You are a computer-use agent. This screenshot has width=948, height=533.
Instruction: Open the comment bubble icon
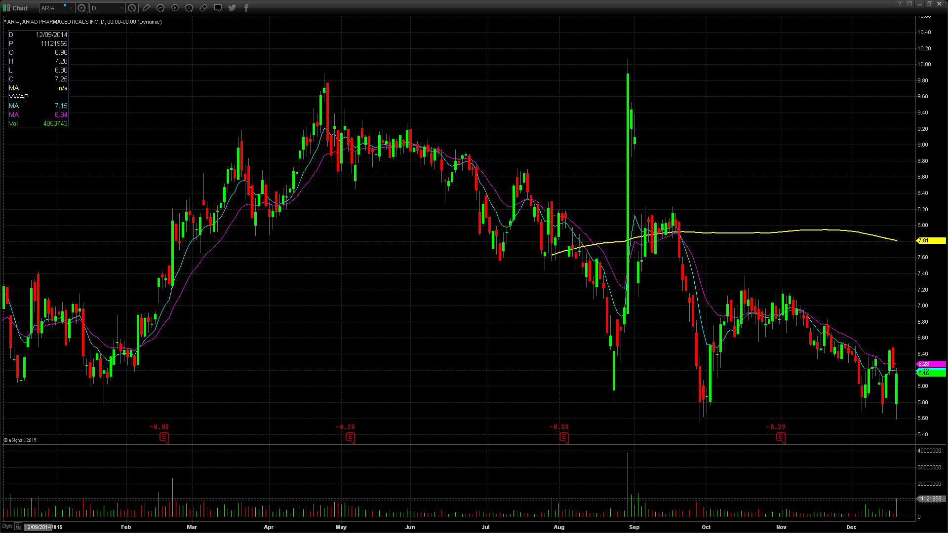pyautogui.click(x=218, y=8)
